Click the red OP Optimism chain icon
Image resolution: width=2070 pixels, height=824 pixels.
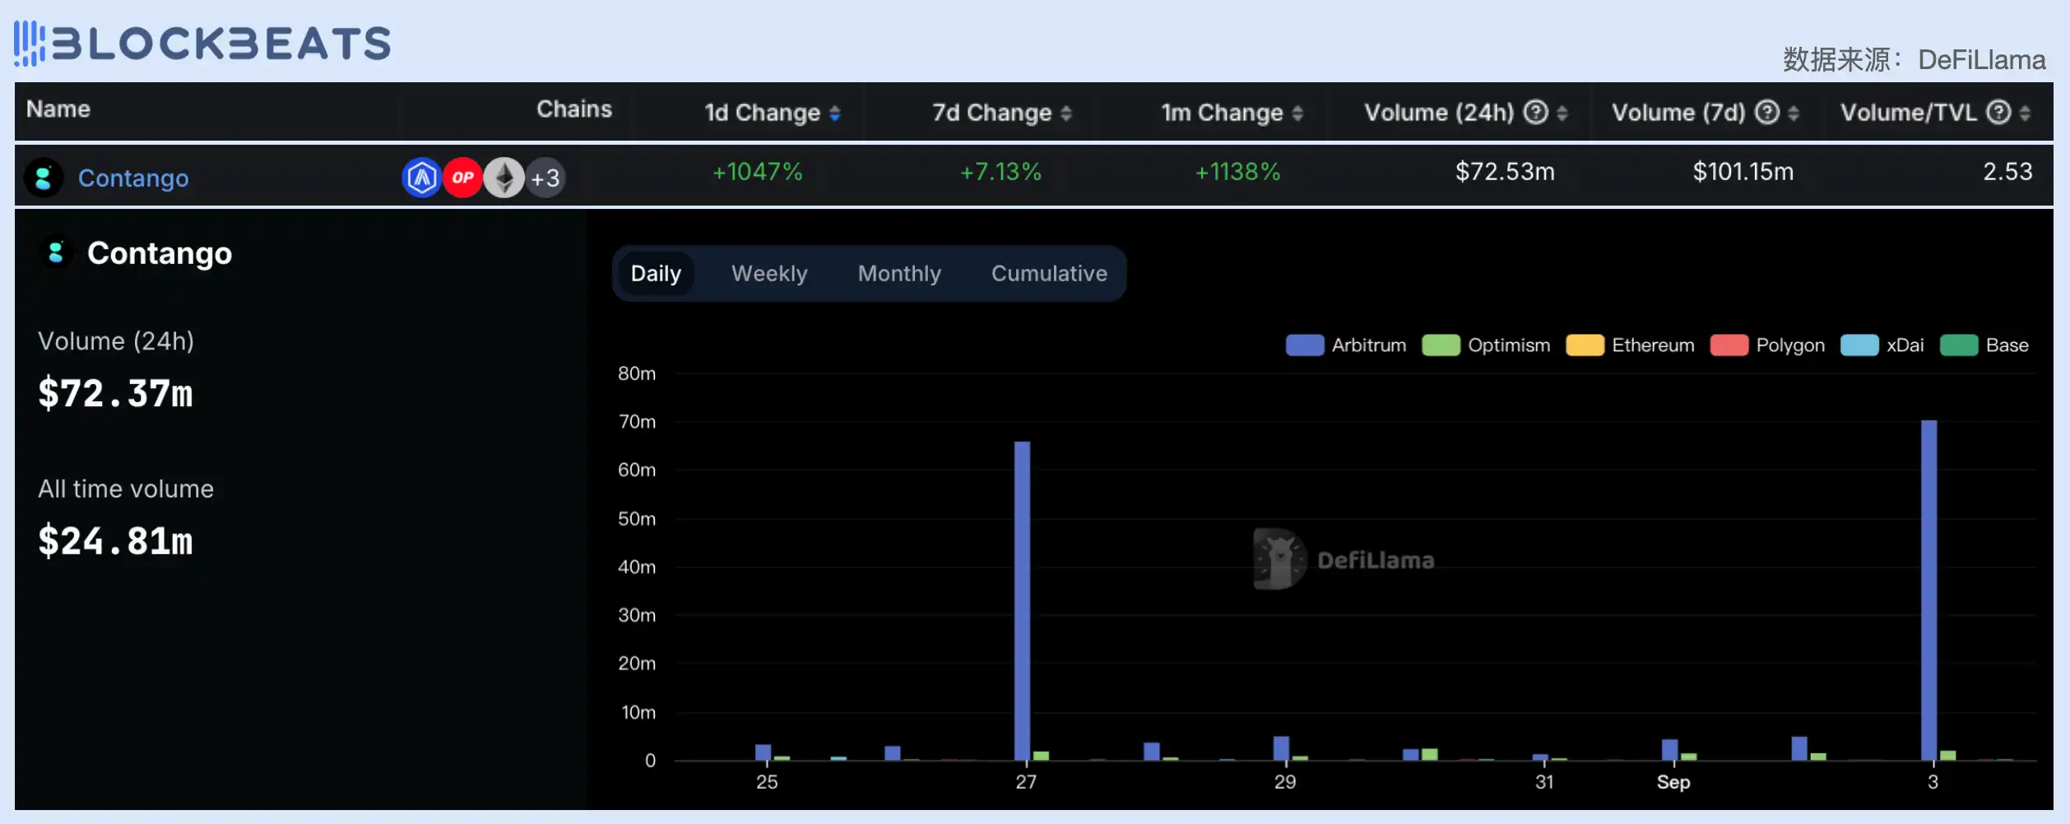click(x=462, y=178)
